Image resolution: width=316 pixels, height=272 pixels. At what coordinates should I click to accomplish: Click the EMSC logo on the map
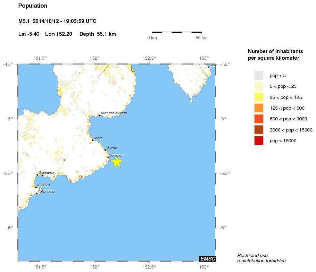coord(207,258)
